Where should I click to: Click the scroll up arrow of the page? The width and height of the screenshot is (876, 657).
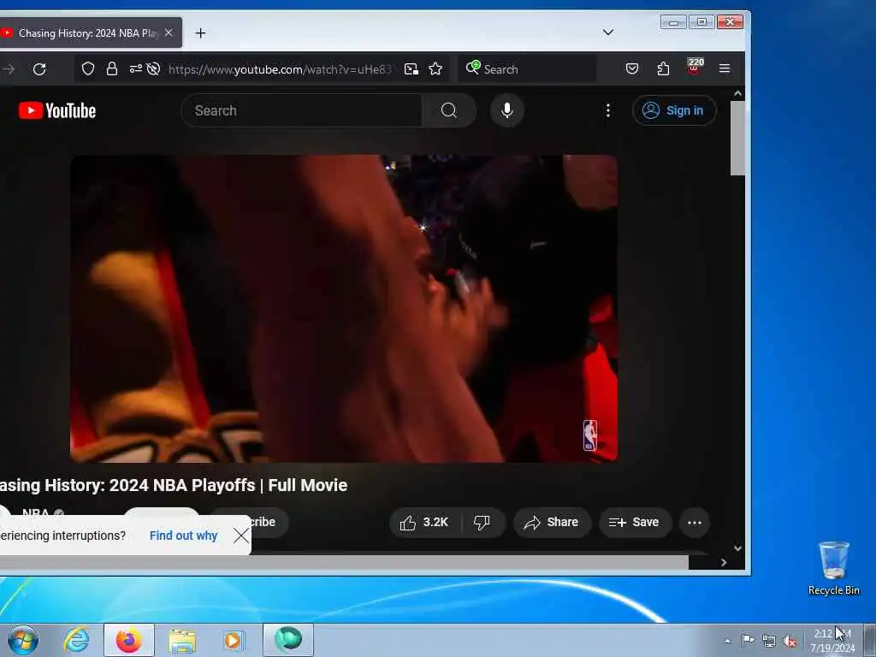click(737, 93)
